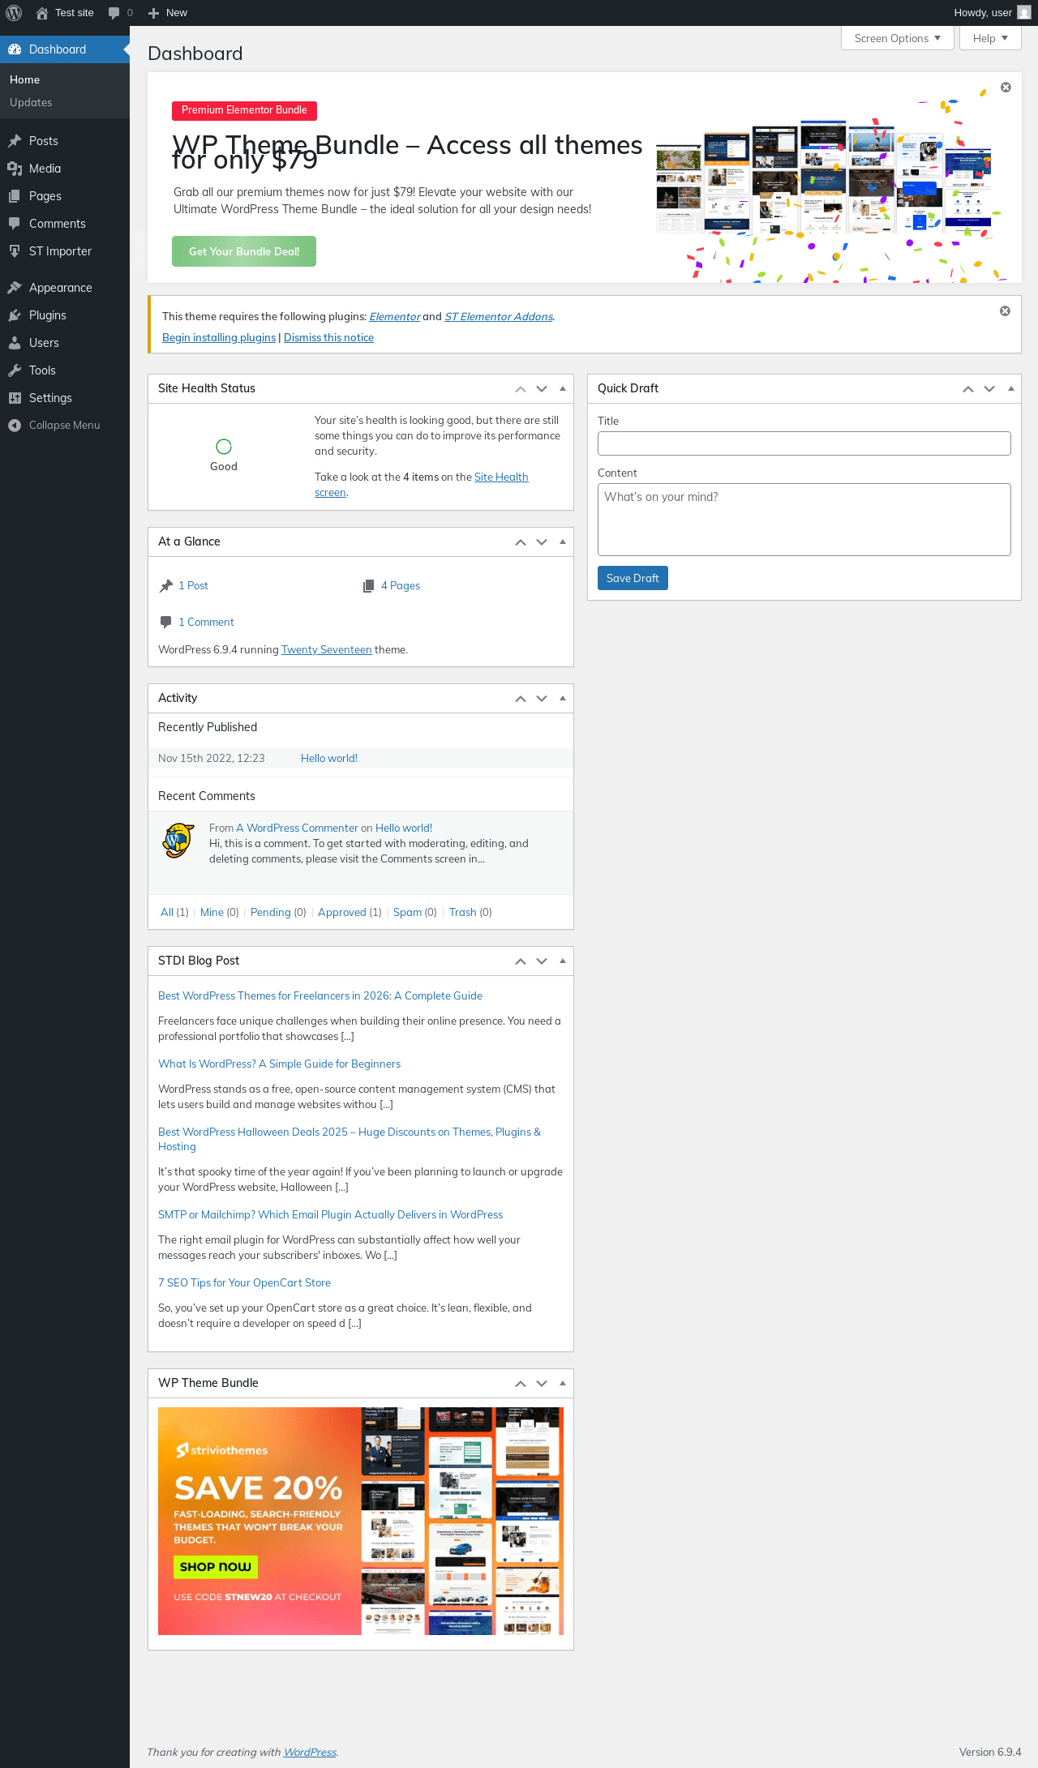Click the Get Your Bundle Deal button
This screenshot has height=1768, width=1038.
[244, 251]
